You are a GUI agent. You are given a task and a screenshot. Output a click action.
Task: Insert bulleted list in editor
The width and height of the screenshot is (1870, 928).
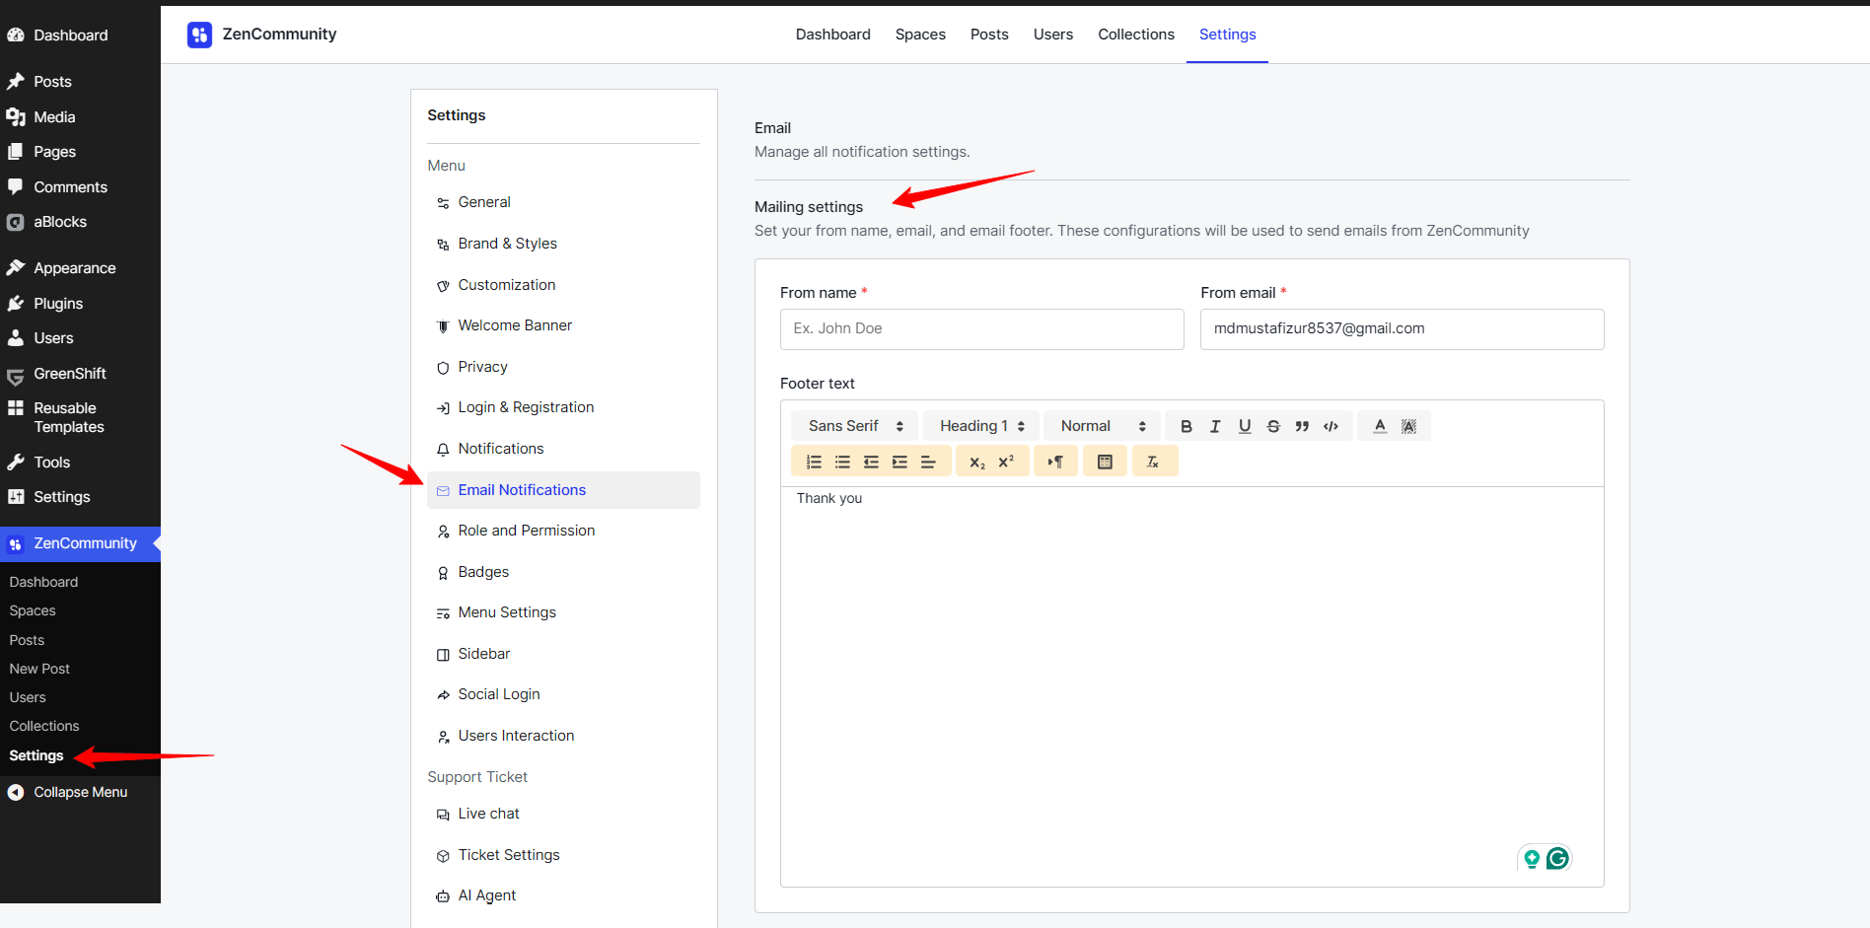click(842, 462)
